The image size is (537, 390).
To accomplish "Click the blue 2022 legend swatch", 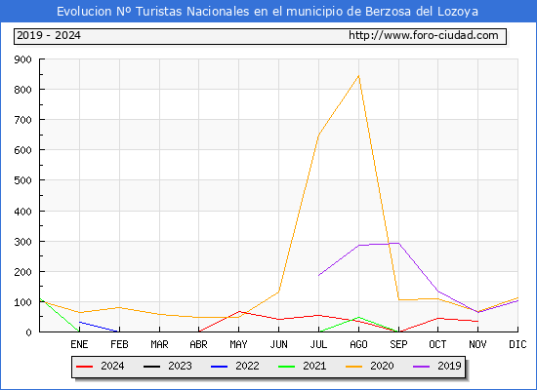I will pyautogui.click(x=219, y=367).
